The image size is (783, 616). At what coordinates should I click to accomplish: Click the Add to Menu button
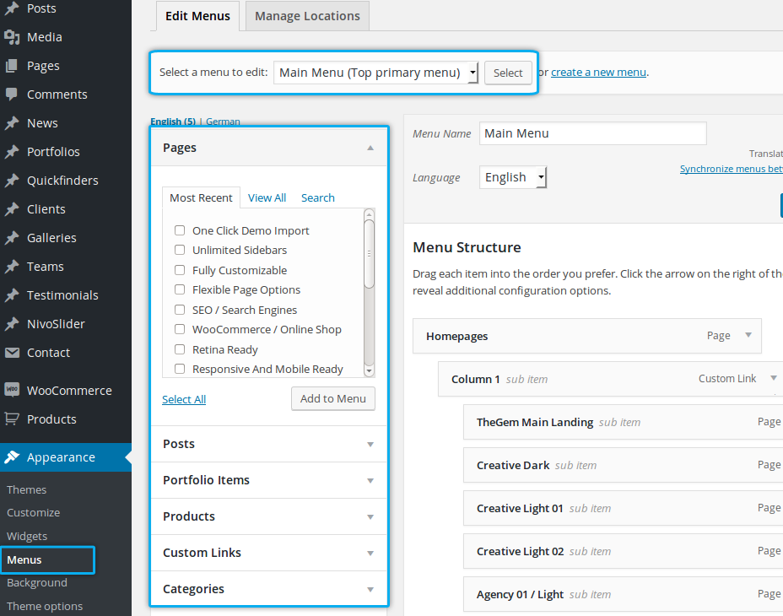click(x=332, y=398)
